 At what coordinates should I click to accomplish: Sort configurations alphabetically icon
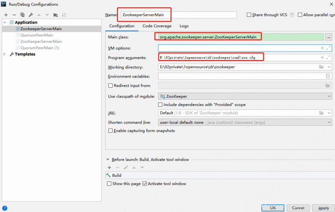pos(64,15)
